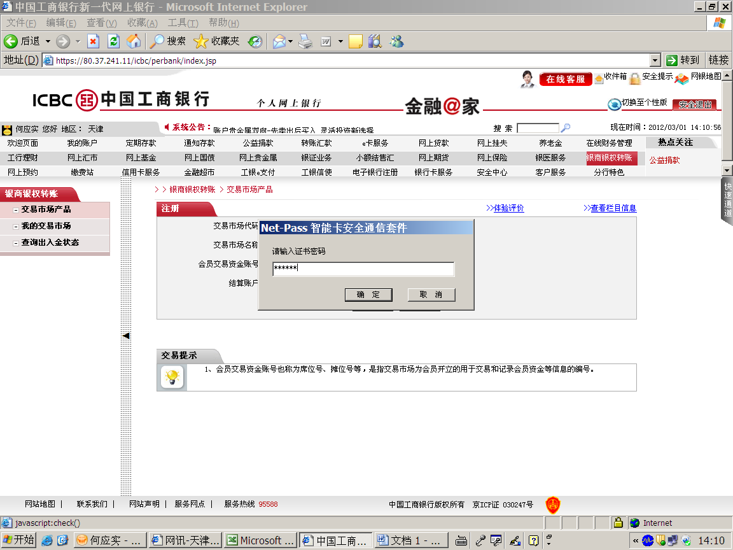Click the site 搜索 text box

(x=538, y=128)
